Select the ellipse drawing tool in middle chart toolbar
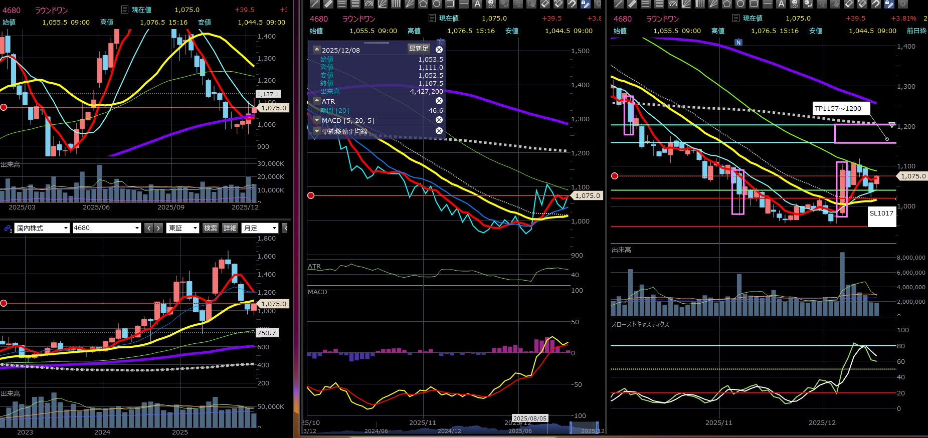The height and width of the screenshot is (438, 928). 437,4
